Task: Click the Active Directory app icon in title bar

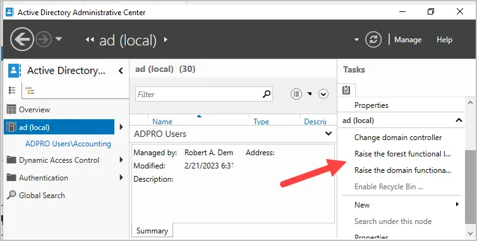Action: [9, 12]
